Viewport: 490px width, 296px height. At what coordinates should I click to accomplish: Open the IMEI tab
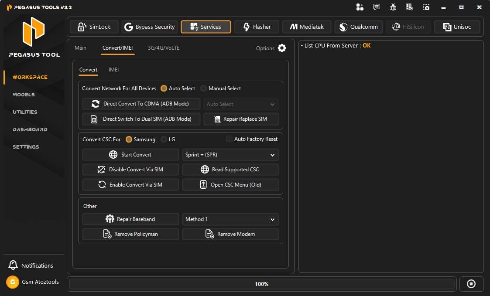113,69
